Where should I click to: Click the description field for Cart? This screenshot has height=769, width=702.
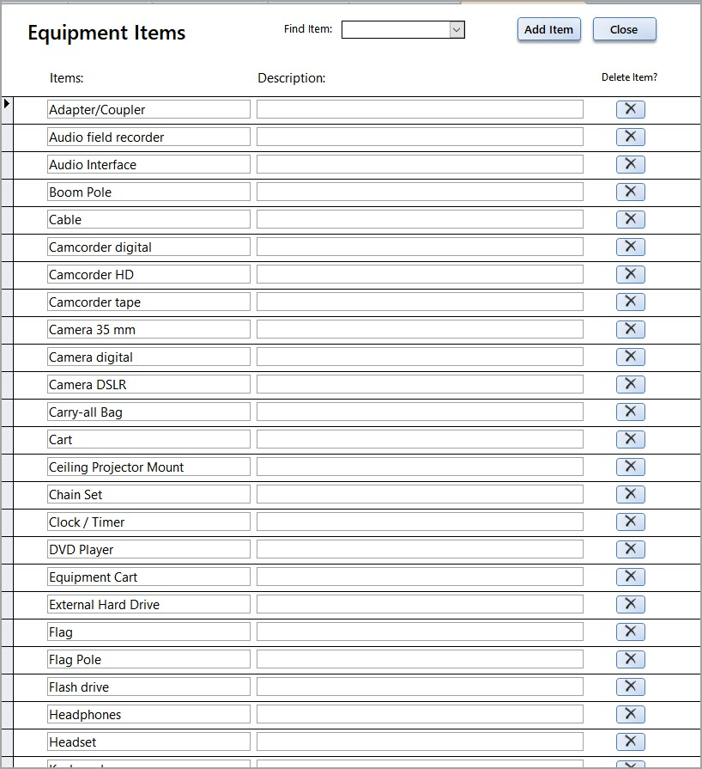coord(420,439)
